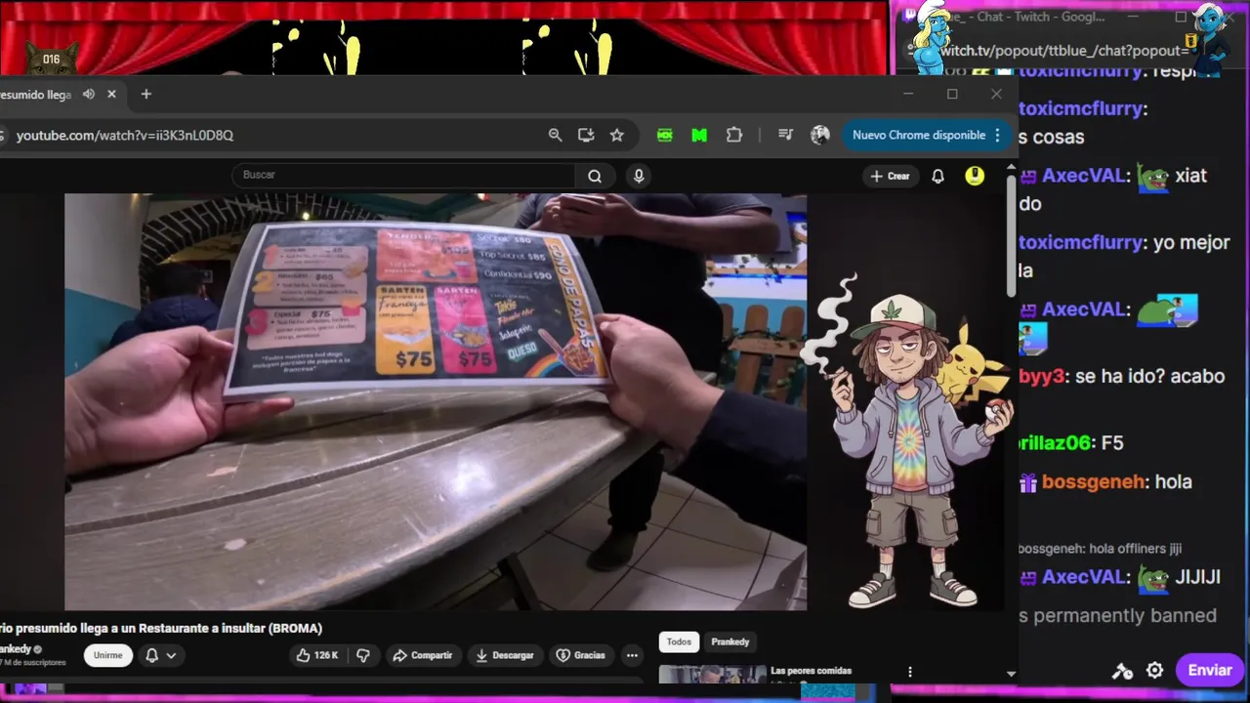Open Las peores comidas video thumbnail
Image resolution: width=1250 pixels, height=703 pixels.
[x=712, y=674]
